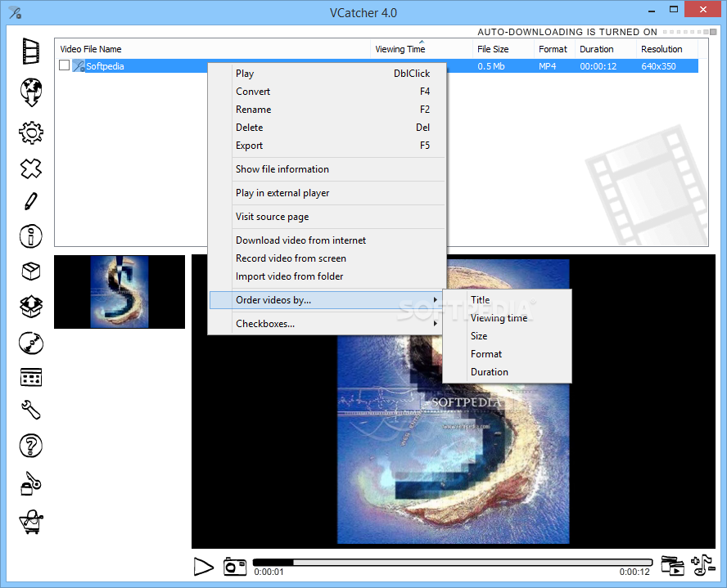Click the music note icon at bottom right

703,565
